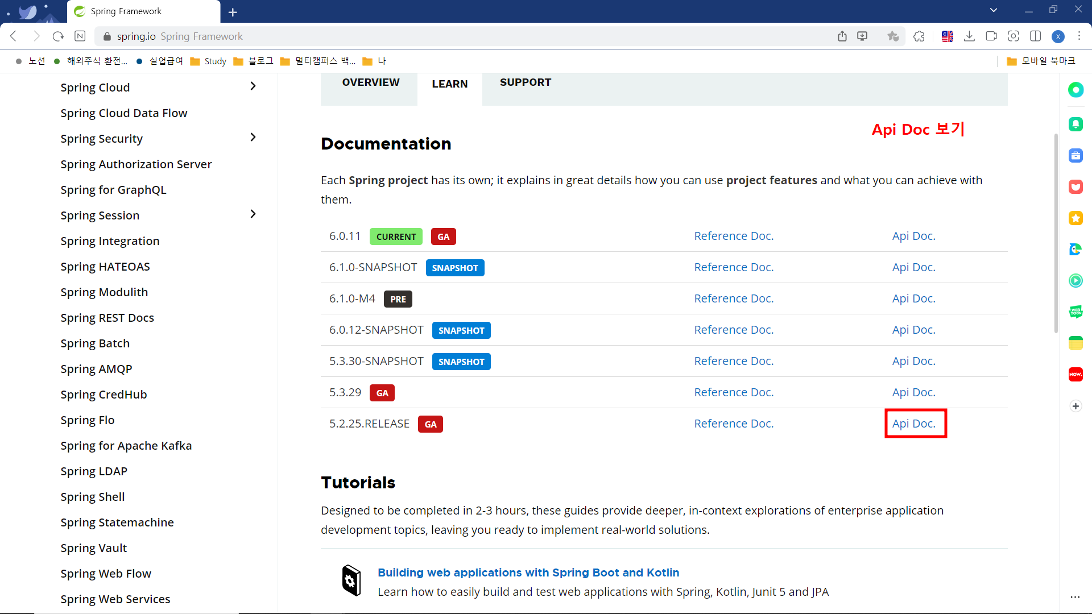Open the Naver home icon in toolbar
The image size is (1092, 614).
click(x=80, y=36)
